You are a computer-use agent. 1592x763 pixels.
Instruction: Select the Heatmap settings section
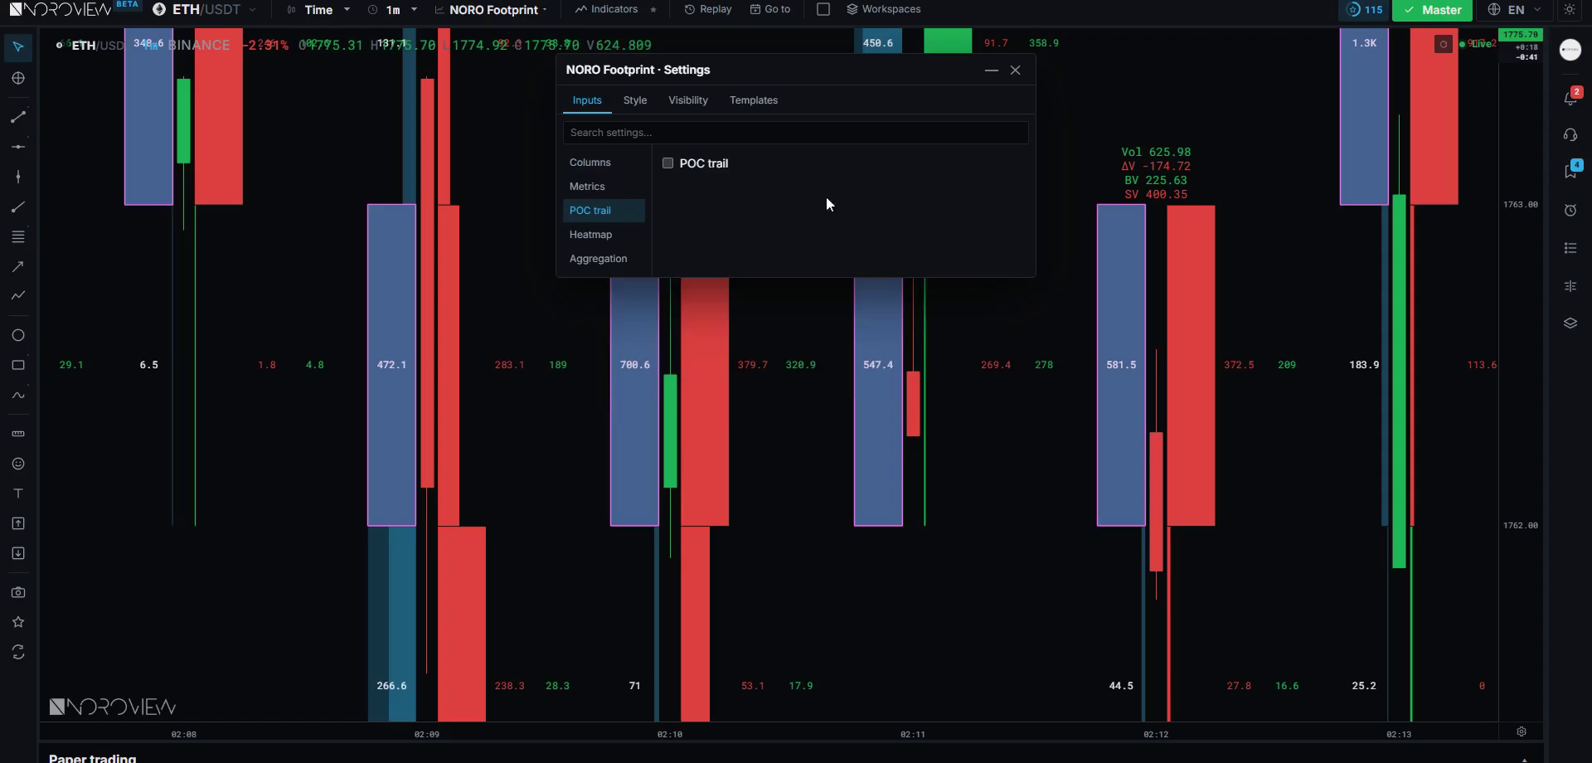(604, 235)
